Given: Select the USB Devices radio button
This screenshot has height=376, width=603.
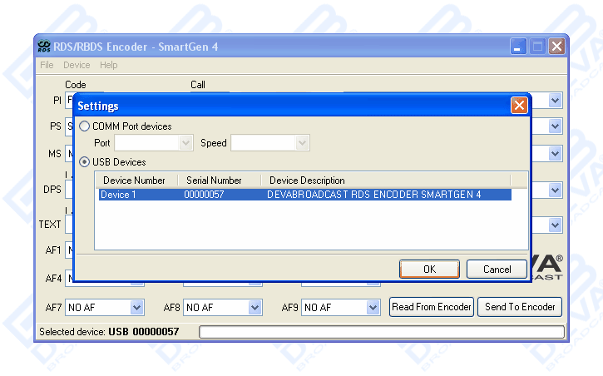Looking at the screenshot, I should coord(86,162).
